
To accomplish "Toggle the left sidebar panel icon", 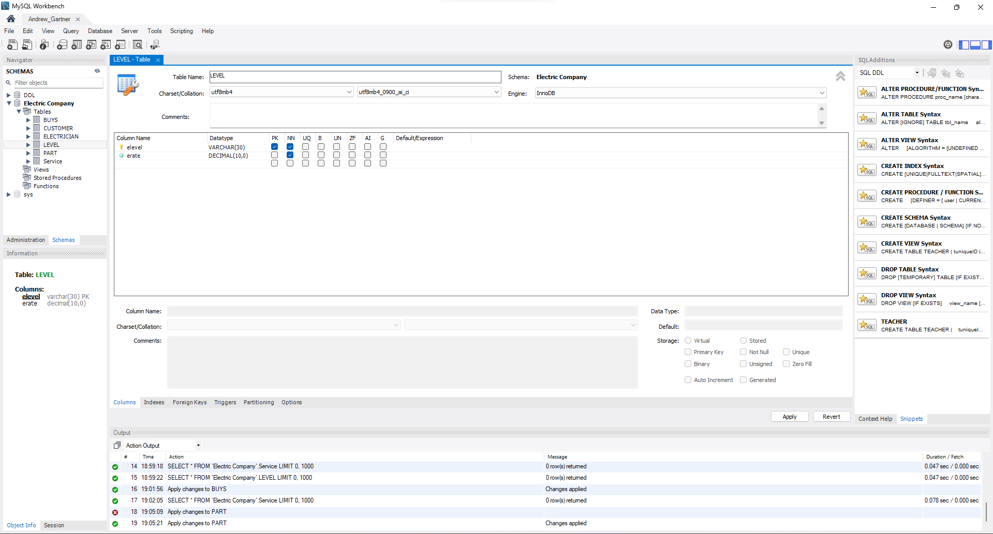I will pyautogui.click(x=964, y=45).
